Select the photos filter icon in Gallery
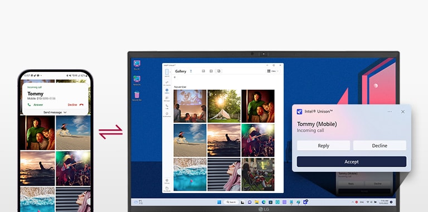The width and height of the screenshot is (428, 212). pyautogui.click(x=203, y=71)
